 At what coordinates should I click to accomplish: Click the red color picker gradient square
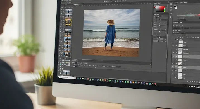pos(160,9)
